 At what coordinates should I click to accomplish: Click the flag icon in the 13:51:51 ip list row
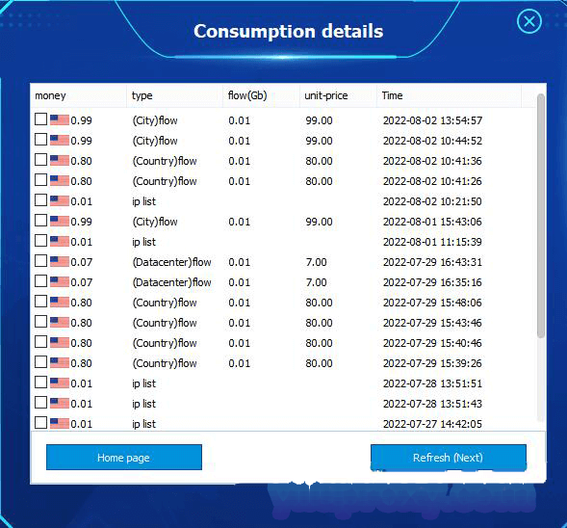coord(60,383)
